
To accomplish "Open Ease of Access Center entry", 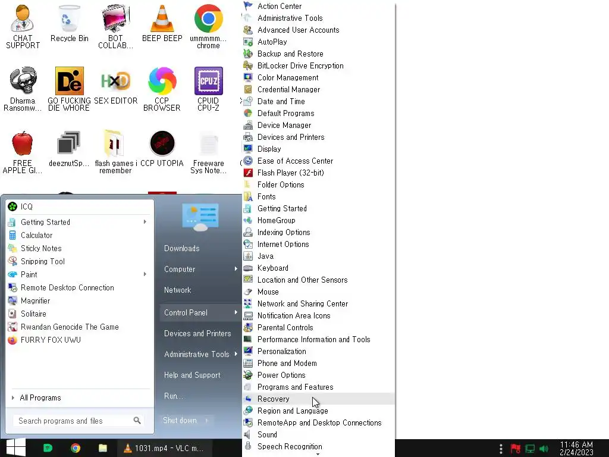I will [318, 161].
